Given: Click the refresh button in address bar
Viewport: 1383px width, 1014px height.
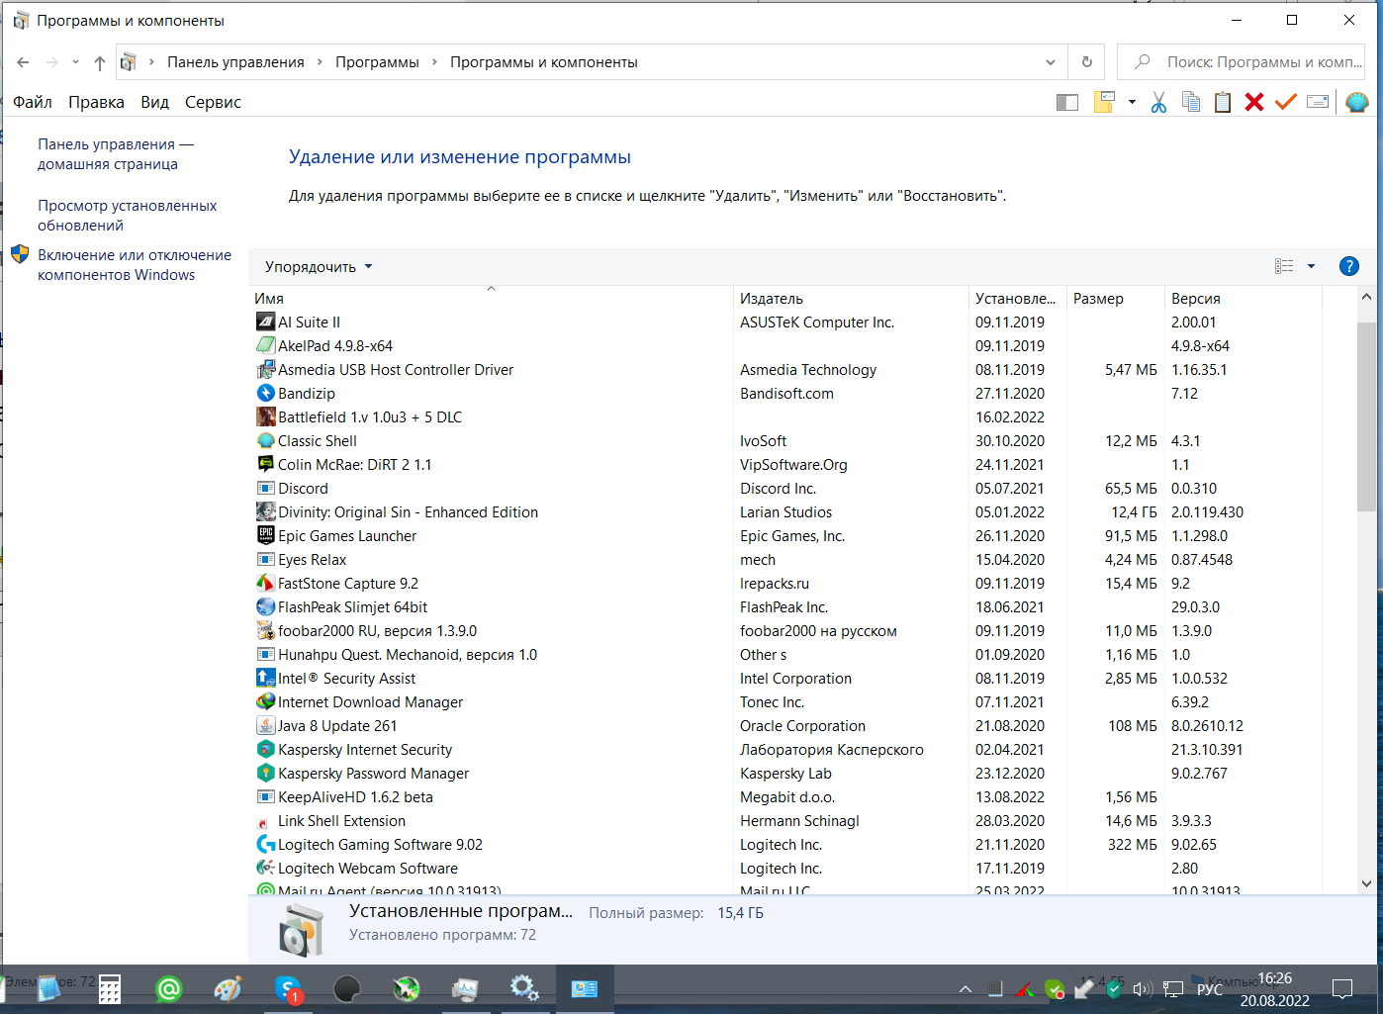Looking at the screenshot, I should click(1087, 62).
